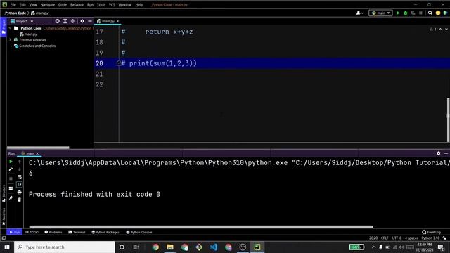This screenshot has height=253, width=450.
Task: Click the yellow IDE updates icon
Action: [x=438, y=13]
